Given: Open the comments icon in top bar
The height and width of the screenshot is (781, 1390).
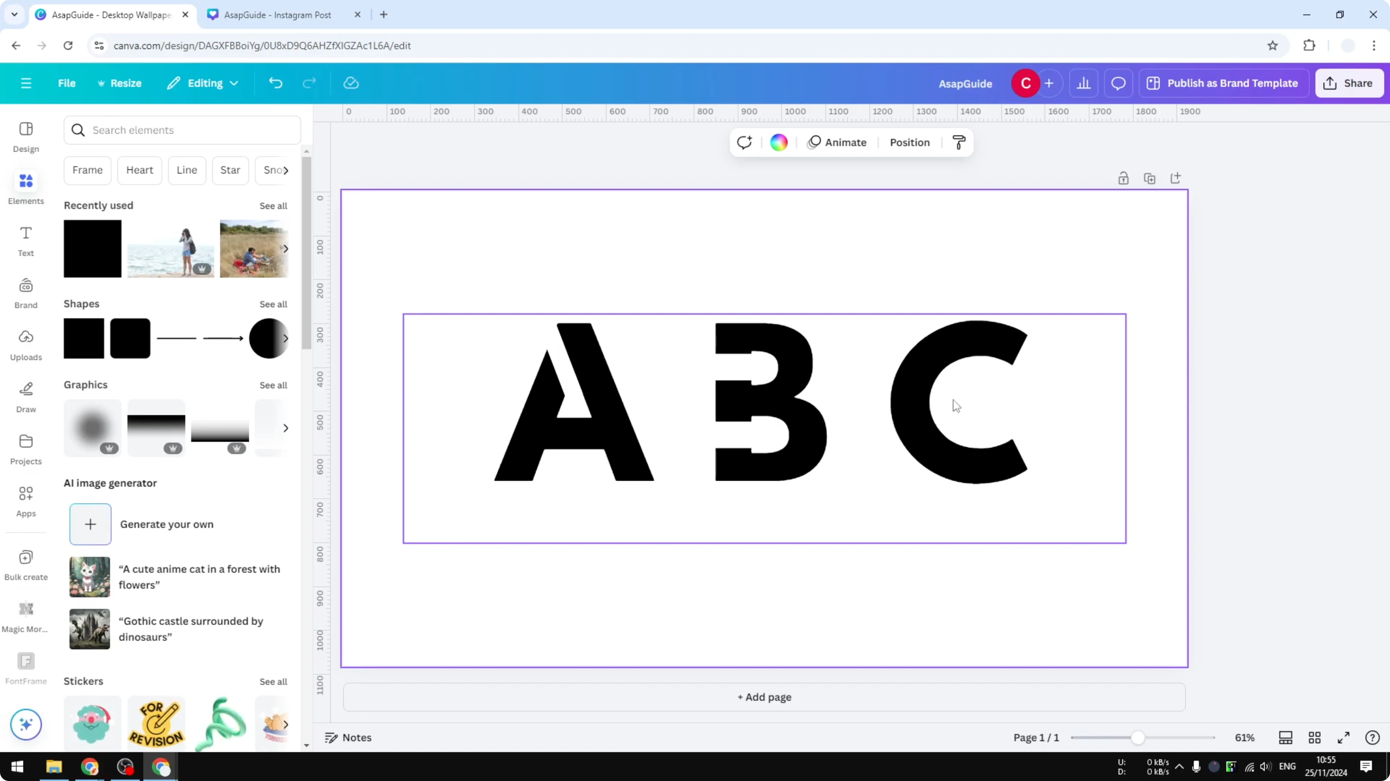Looking at the screenshot, I should tap(1118, 83).
